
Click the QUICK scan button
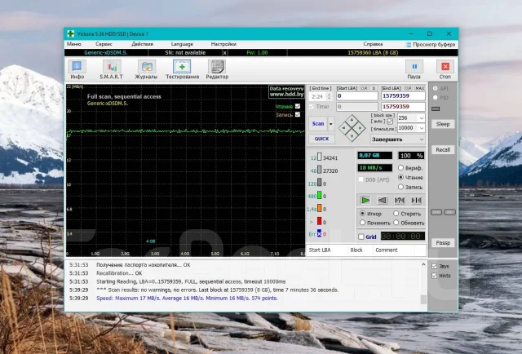321,139
